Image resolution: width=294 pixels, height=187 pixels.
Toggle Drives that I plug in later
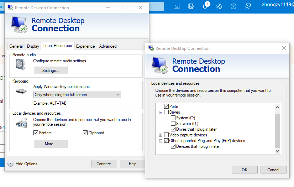173,129
